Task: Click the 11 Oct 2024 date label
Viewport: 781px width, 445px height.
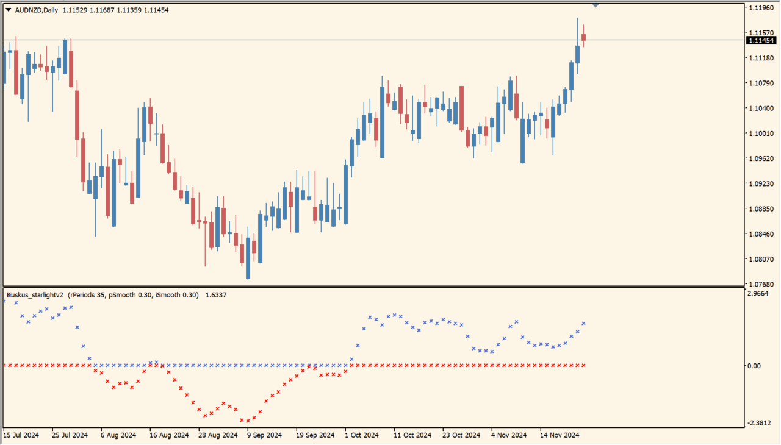Action: pos(412,435)
